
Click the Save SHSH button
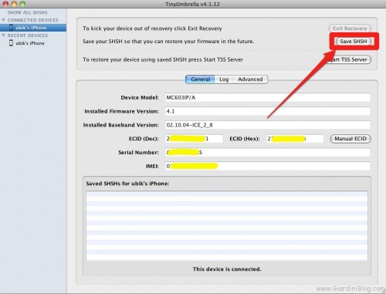point(354,42)
